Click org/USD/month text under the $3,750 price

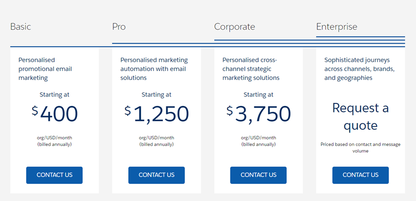click(259, 138)
